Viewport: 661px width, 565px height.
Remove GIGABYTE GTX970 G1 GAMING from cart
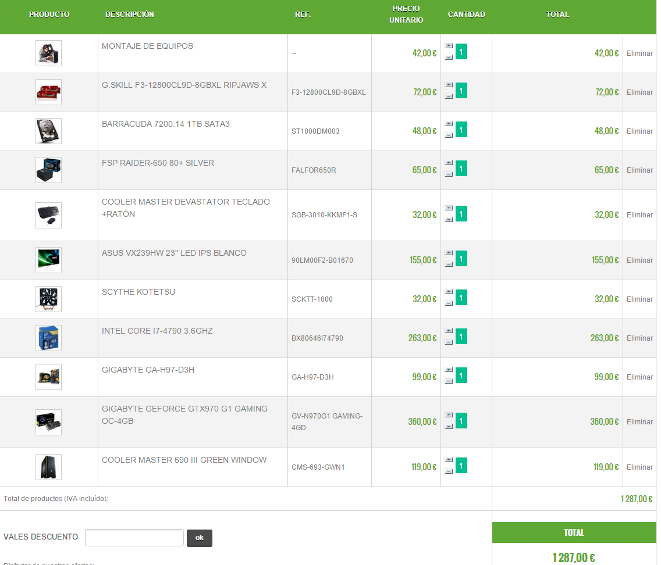[639, 422]
